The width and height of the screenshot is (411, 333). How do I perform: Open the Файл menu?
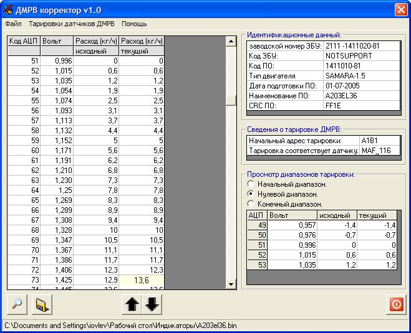click(x=13, y=24)
